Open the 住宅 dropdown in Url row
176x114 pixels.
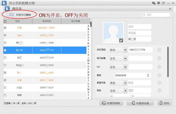click(x=119, y=67)
